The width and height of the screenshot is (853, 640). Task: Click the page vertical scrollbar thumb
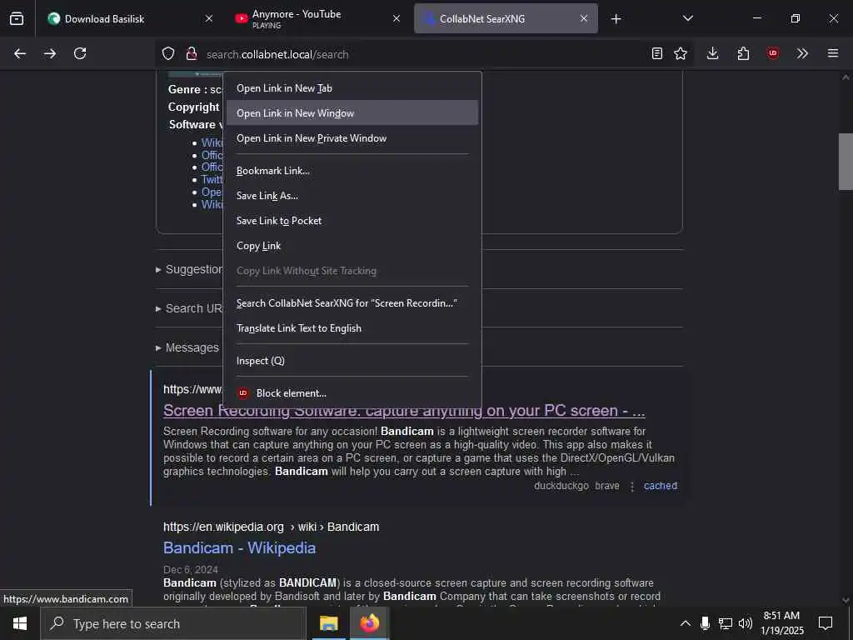(846, 162)
